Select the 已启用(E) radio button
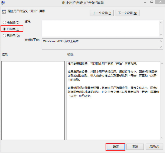Viewport: 165px width, 153px height. 11,29
